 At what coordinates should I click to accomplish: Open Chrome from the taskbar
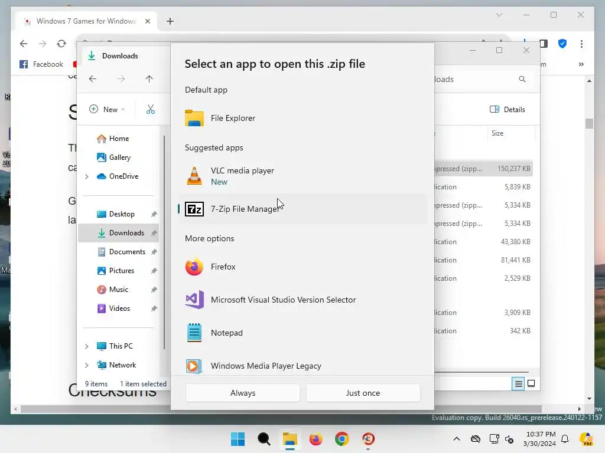(x=342, y=439)
